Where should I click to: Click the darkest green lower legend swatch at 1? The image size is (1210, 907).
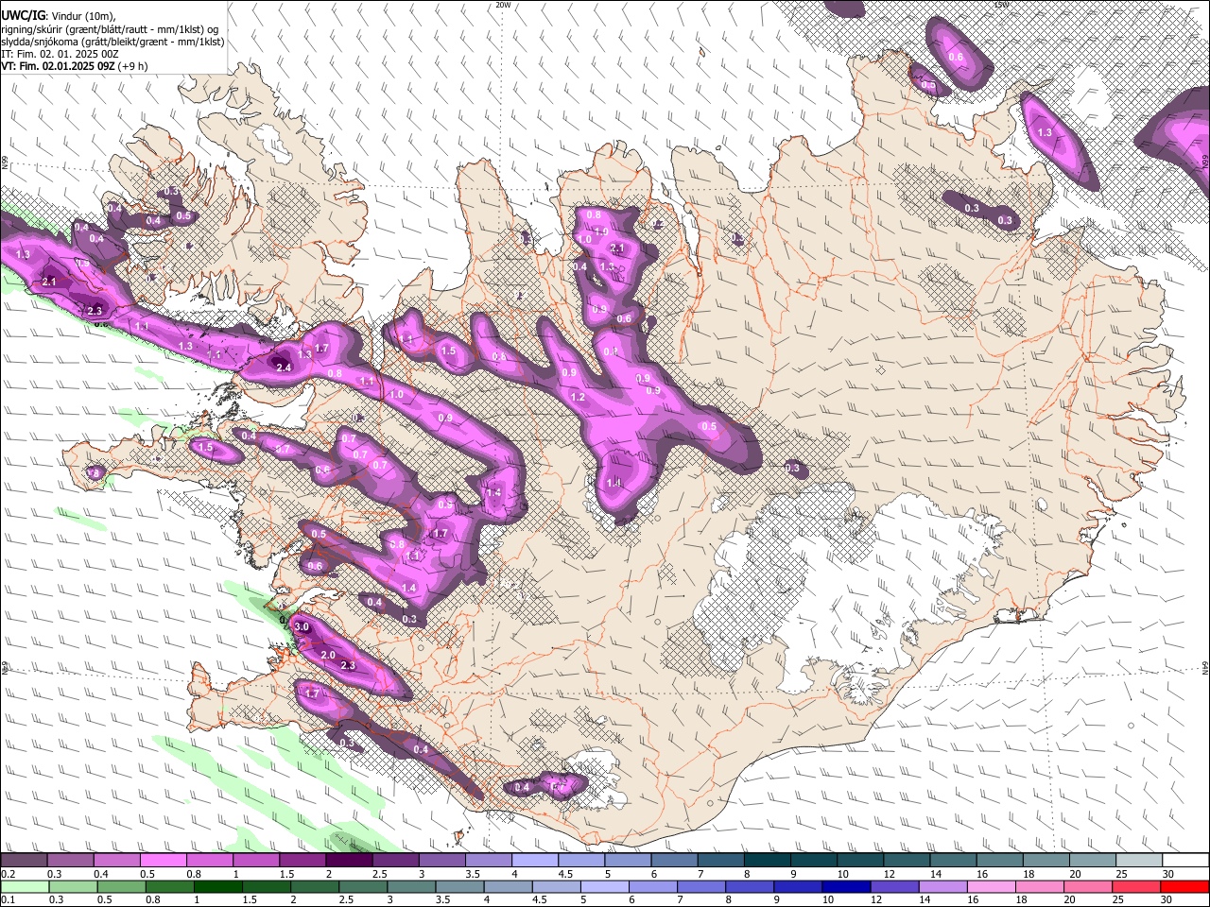[217, 886]
